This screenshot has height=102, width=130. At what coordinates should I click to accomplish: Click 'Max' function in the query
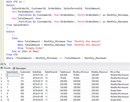pyautogui.click(x=14, y=18)
